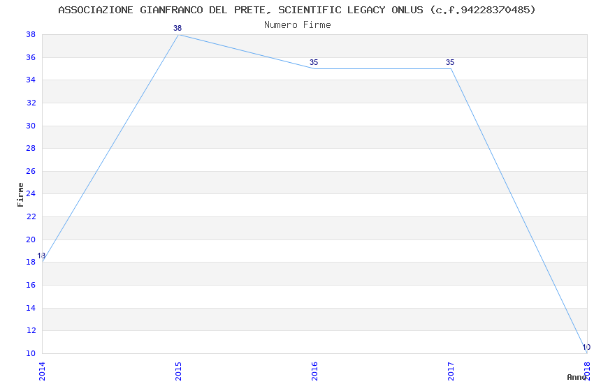Viewport: 594px width, 384px height.
Task: Click the y-axis tick value 36
Action: 31,57
